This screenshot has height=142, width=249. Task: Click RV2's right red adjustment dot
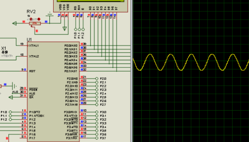pos(39,19)
